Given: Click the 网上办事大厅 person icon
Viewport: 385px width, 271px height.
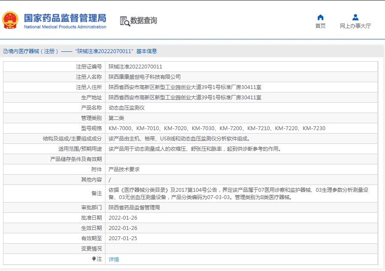Looking at the screenshot, I should click(x=355, y=18).
